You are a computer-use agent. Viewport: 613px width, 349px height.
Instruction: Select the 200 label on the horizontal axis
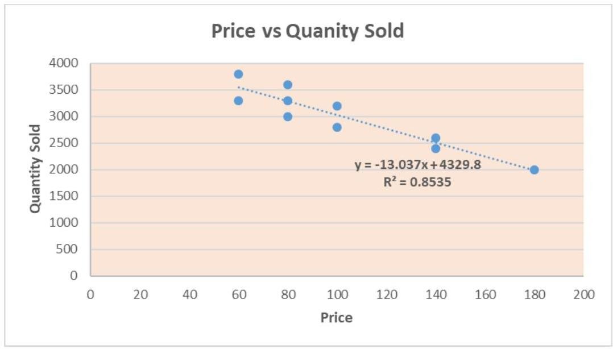pos(583,294)
